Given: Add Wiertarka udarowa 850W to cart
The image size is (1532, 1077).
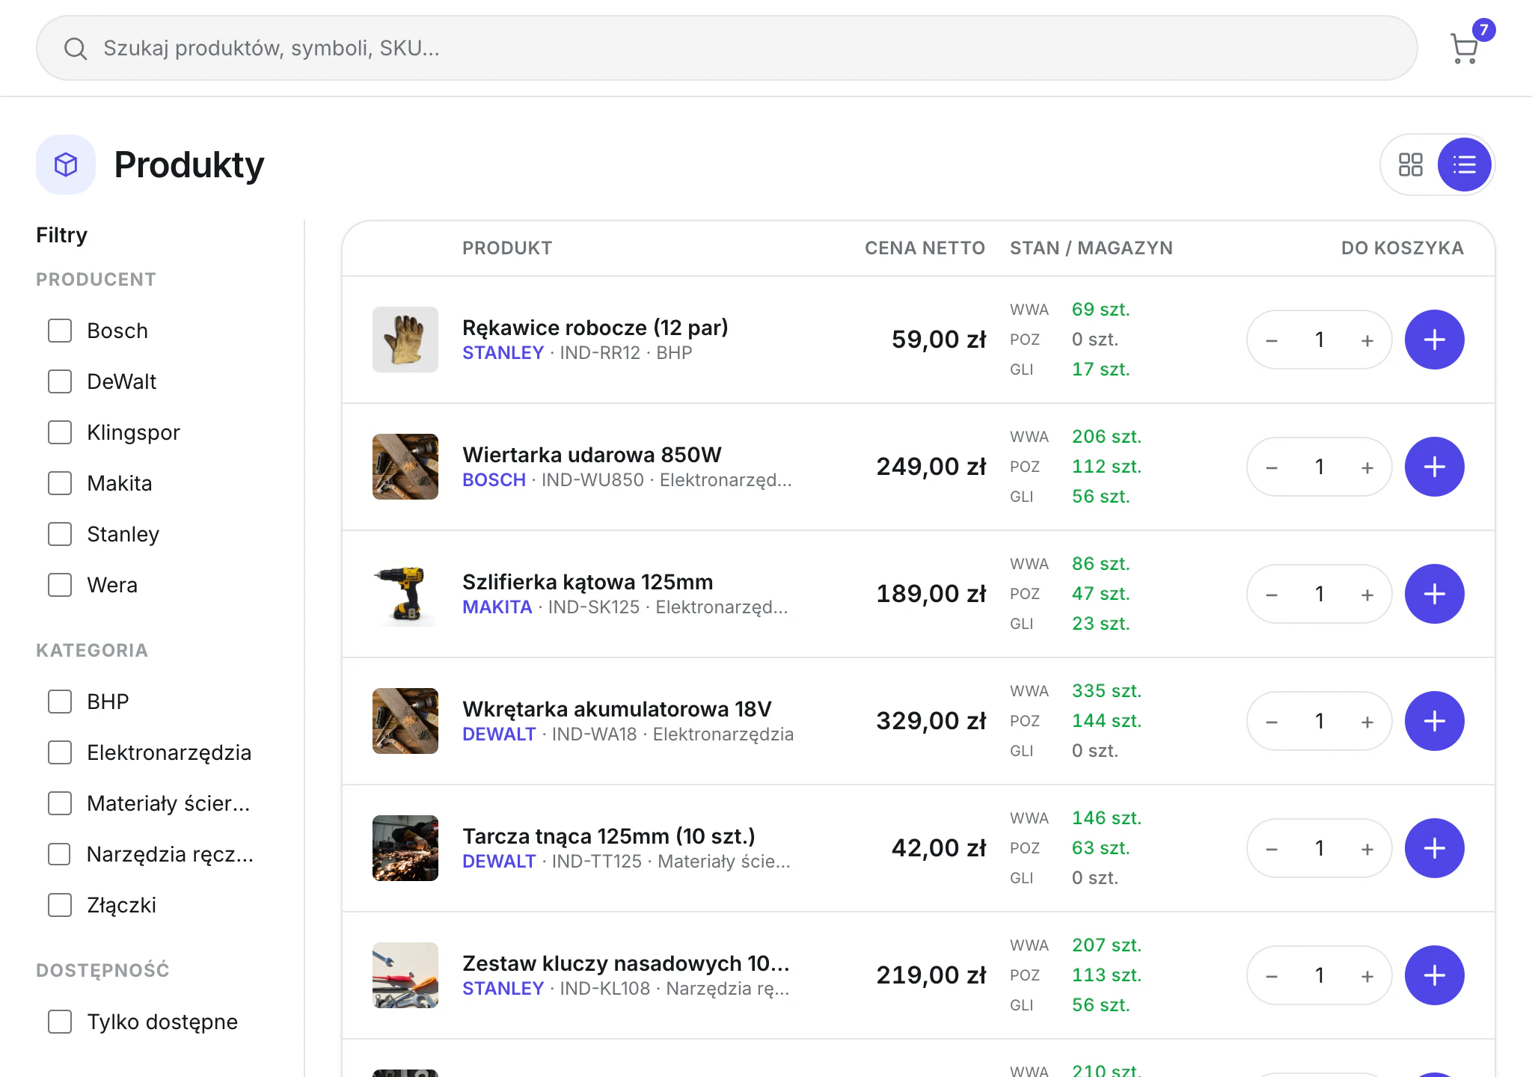Looking at the screenshot, I should [x=1434, y=467].
